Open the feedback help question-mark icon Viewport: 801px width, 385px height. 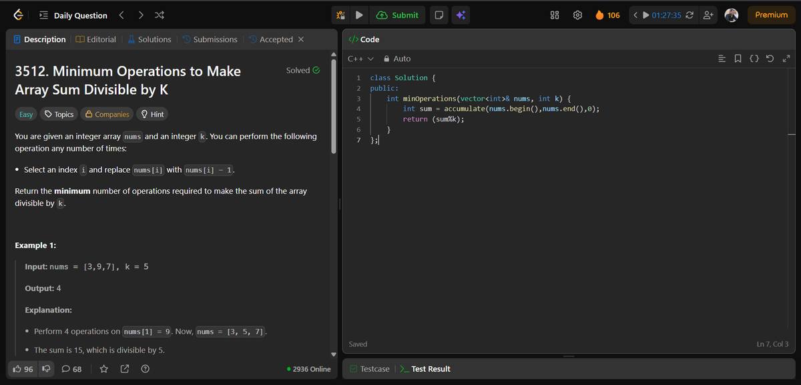[145, 369]
